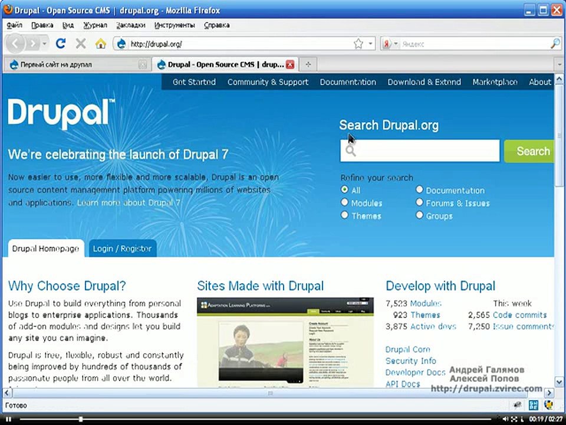Pause the video with the player pause button

pyautogui.click(x=8, y=419)
